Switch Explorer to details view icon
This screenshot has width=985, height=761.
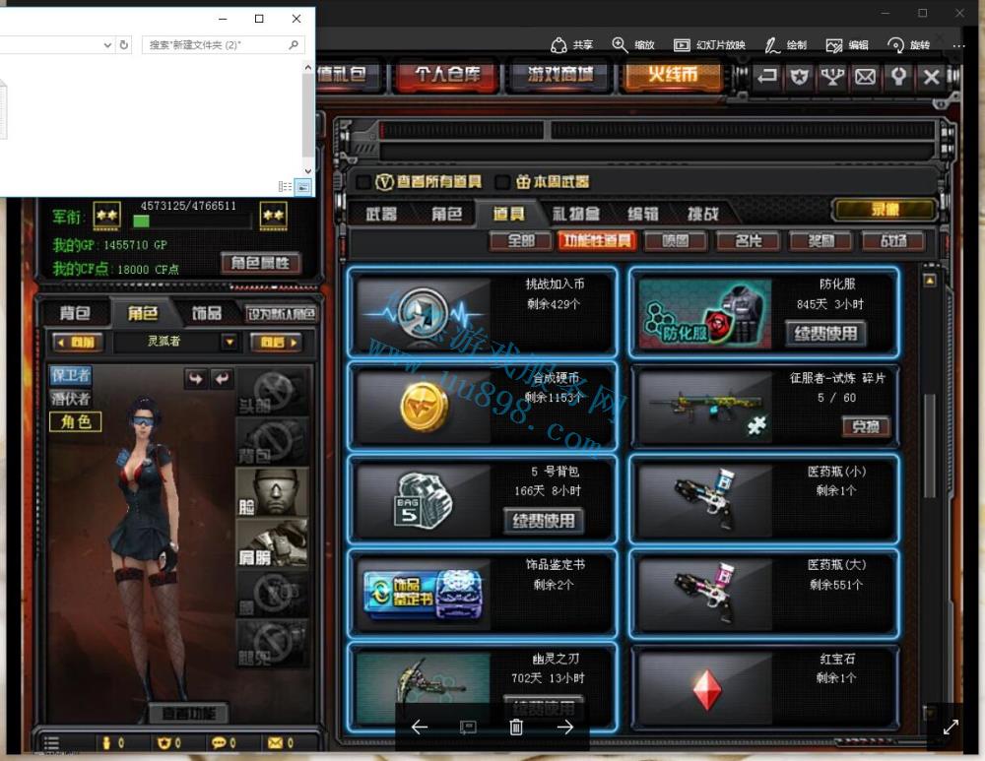[x=286, y=186]
